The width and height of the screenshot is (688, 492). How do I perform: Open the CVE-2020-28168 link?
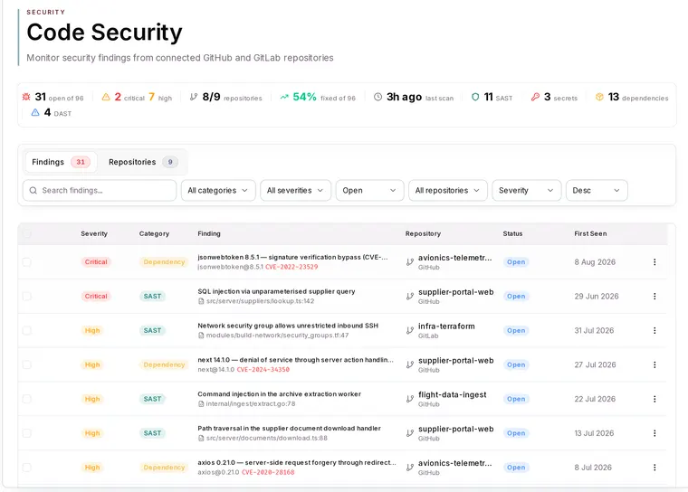click(x=268, y=472)
